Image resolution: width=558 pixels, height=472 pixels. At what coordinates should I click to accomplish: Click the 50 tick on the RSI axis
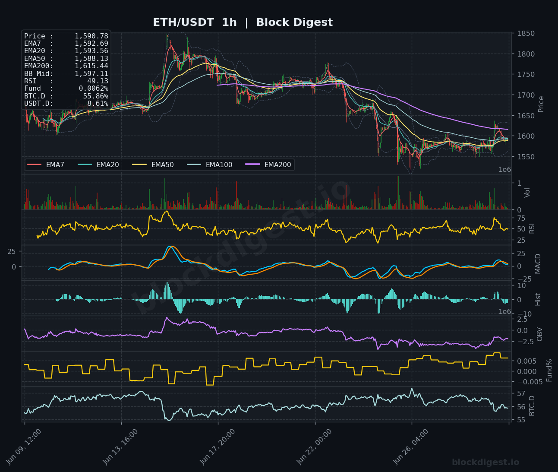click(521, 229)
